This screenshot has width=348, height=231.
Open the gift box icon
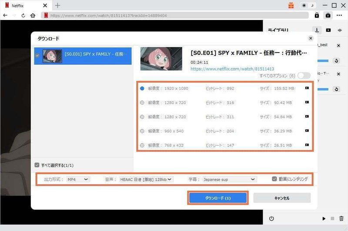coord(291,5)
